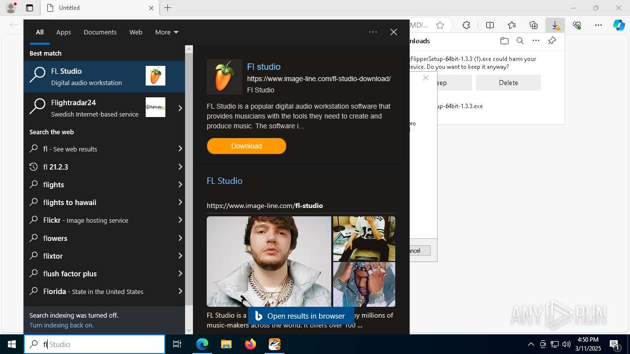Open search panel options ellipsis
The image size is (630, 354).
pos(373,32)
